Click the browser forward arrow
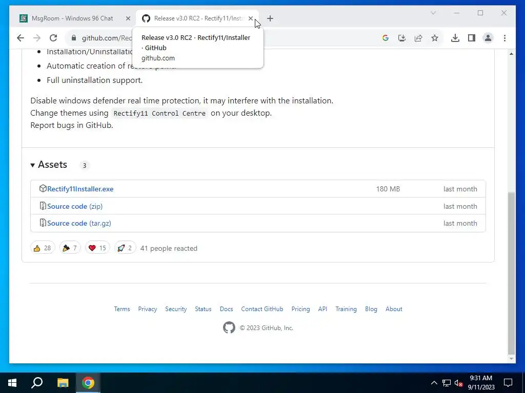Viewport: 525px width, 393px height. click(x=37, y=38)
